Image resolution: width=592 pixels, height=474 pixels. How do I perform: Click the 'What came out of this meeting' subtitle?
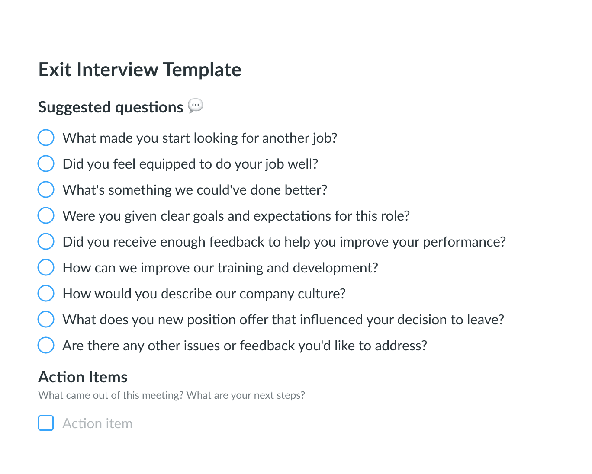pyautogui.click(x=171, y=395)
